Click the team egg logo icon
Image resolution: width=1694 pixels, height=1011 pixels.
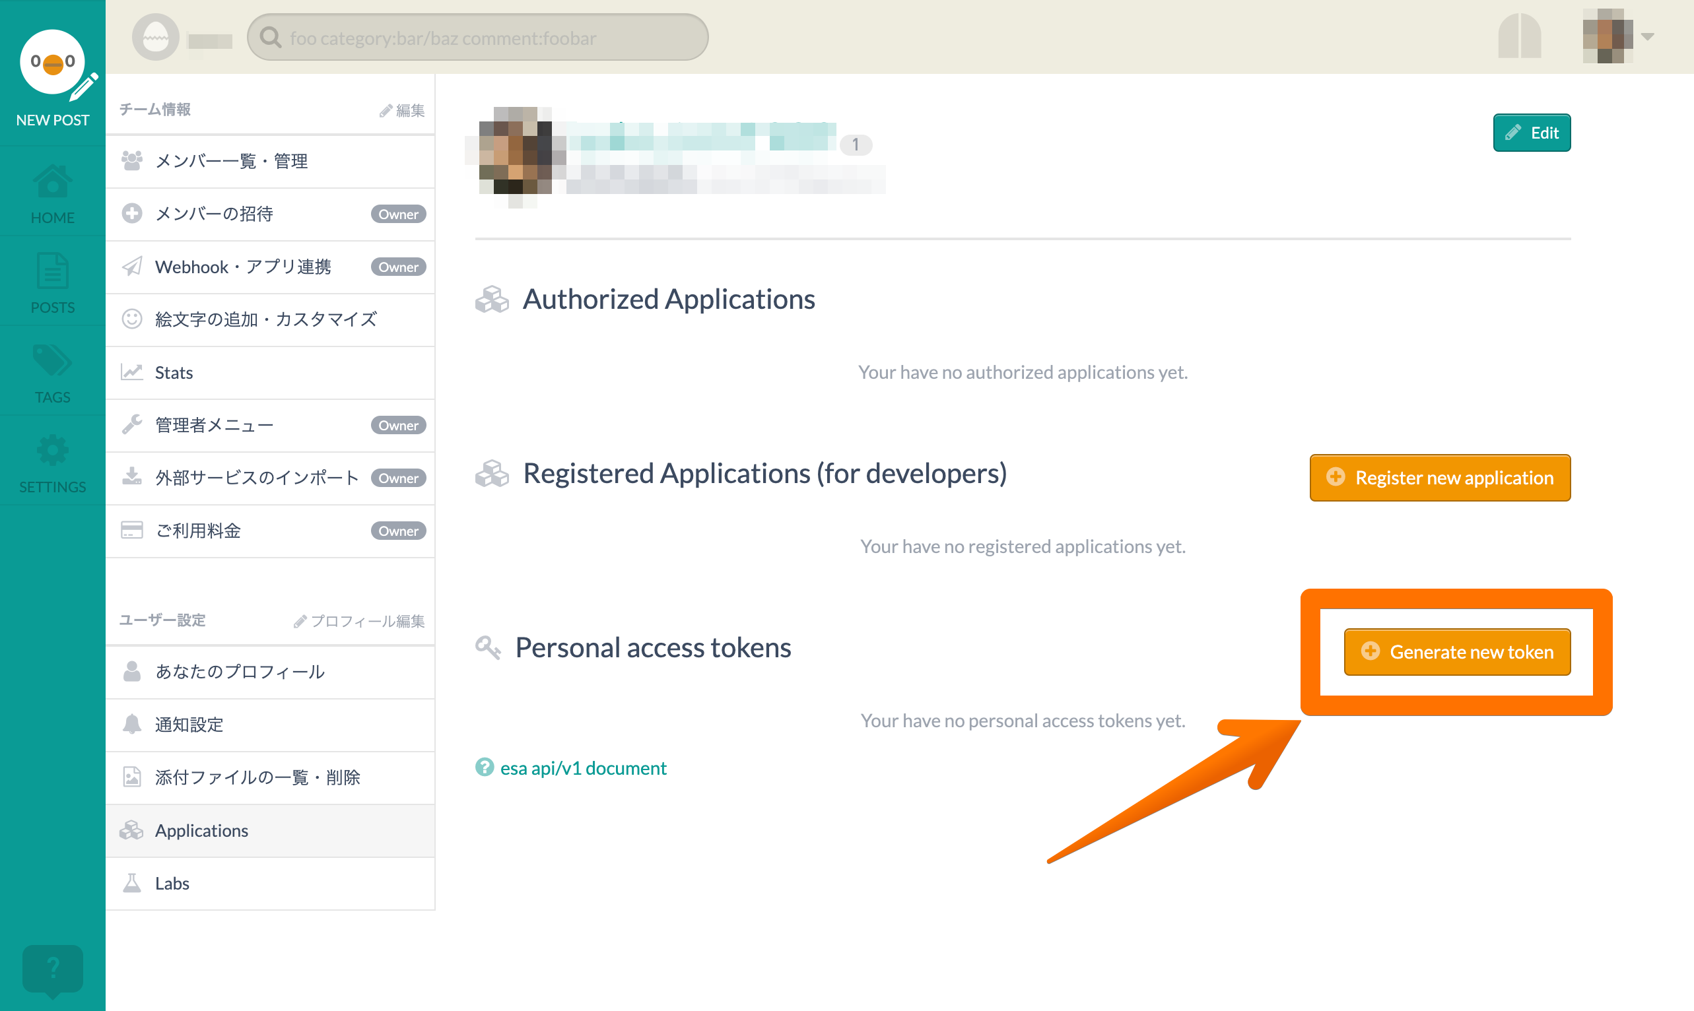click(155, 38)
